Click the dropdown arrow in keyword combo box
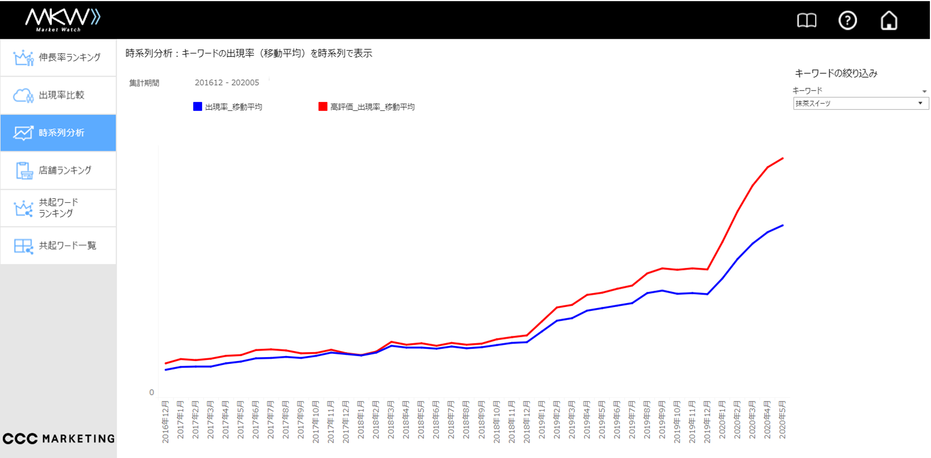This screenshot has width=931, height=458. click(x=920, y=104)
